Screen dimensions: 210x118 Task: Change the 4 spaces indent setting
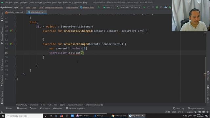[189, 112]
